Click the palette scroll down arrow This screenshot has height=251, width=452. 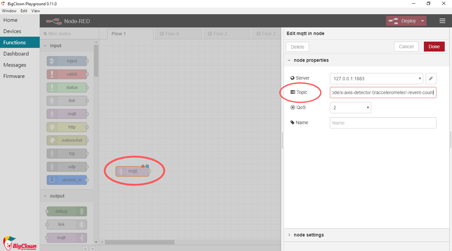click(x=96, y=242)
